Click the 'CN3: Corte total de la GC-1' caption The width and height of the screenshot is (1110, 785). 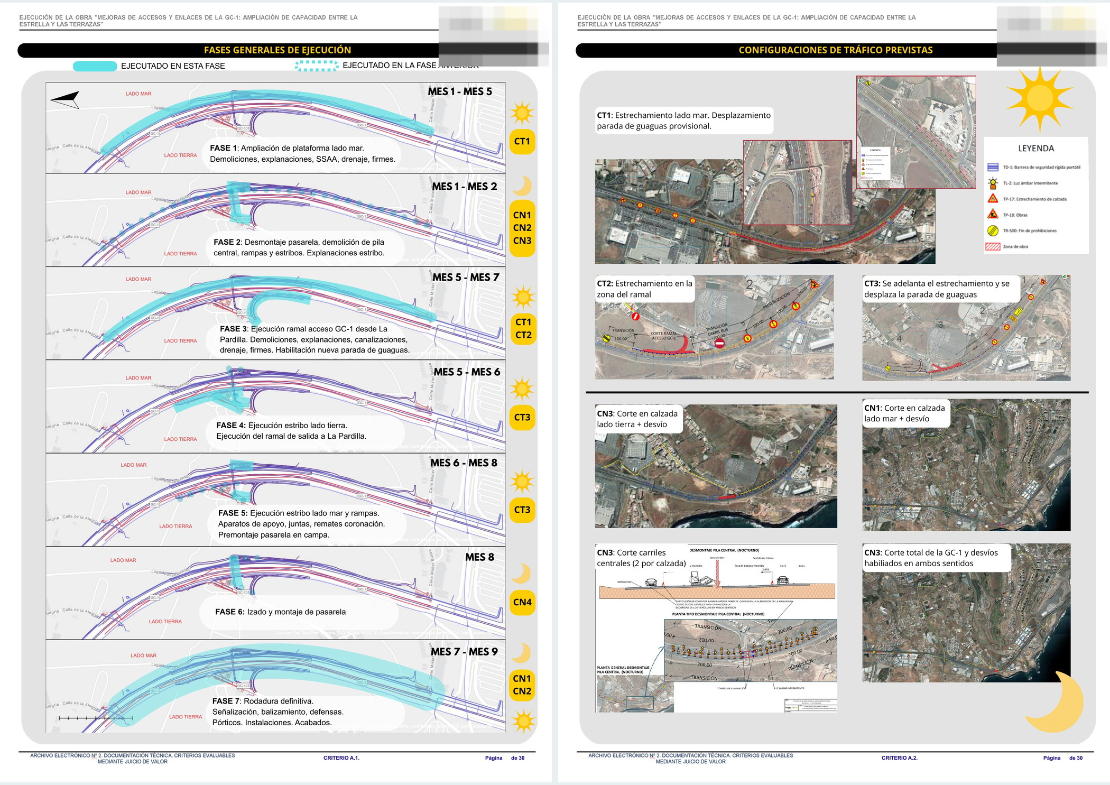coord(931,558)
